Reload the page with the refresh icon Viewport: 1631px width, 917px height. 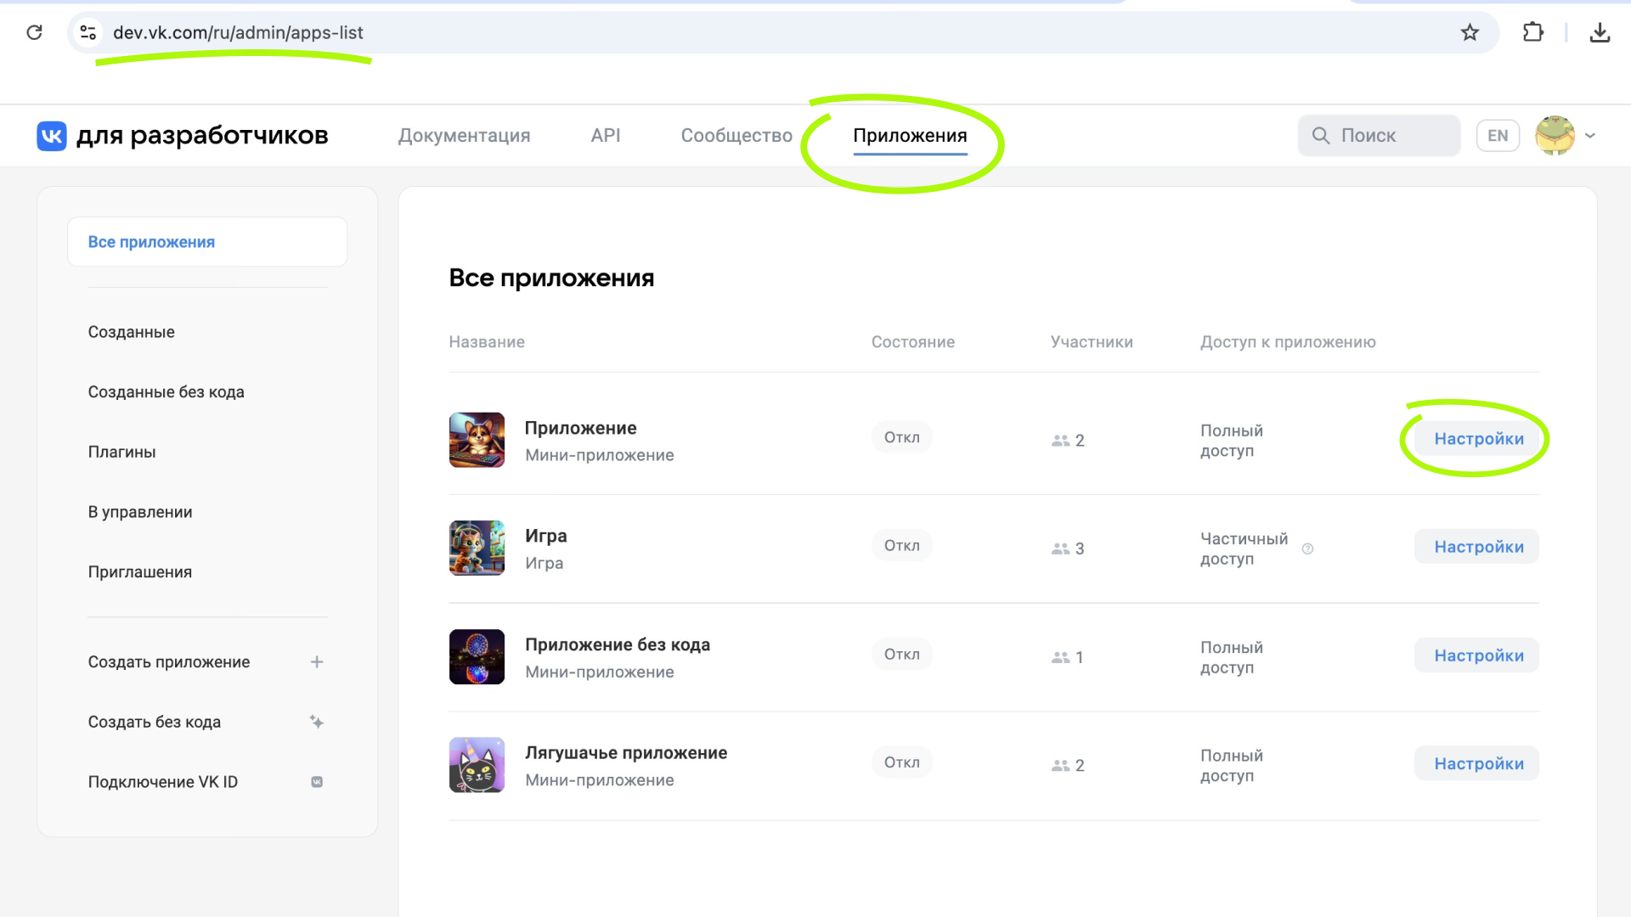(35, 32)
